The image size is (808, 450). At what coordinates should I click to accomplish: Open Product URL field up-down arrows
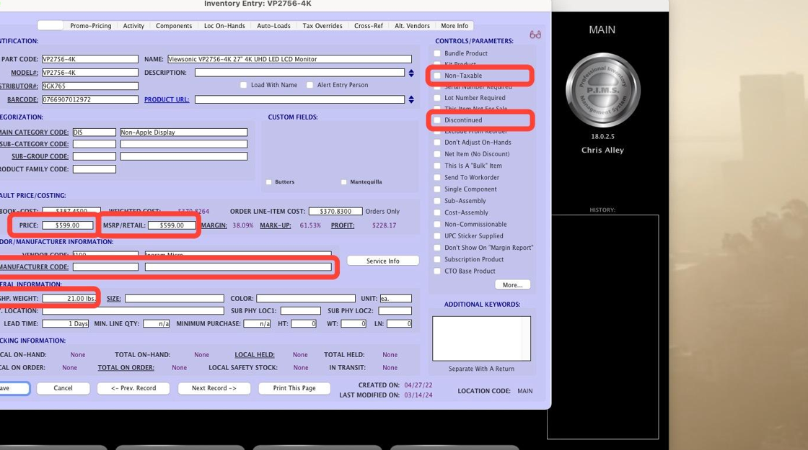pos(411,99)
